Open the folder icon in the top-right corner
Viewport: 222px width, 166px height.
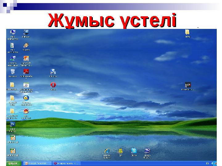tap(187, 32)
